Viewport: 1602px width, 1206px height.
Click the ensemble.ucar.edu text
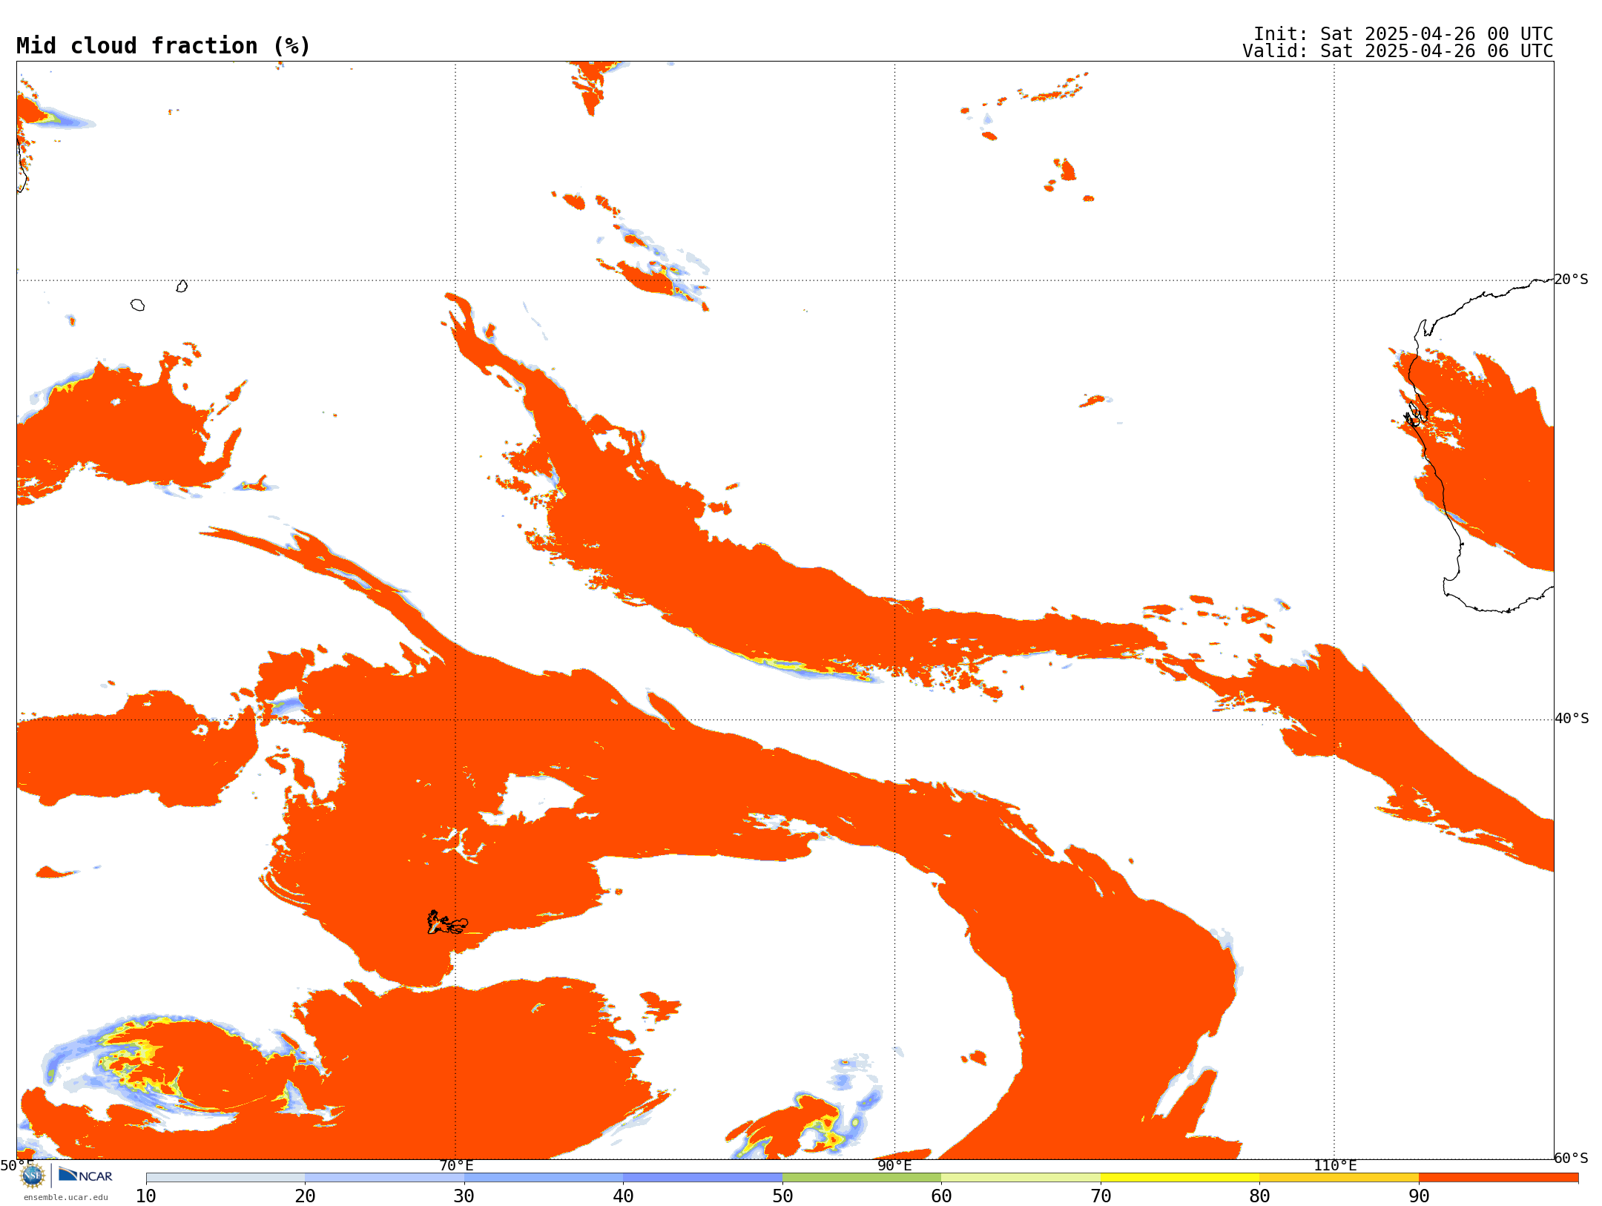66,1197
